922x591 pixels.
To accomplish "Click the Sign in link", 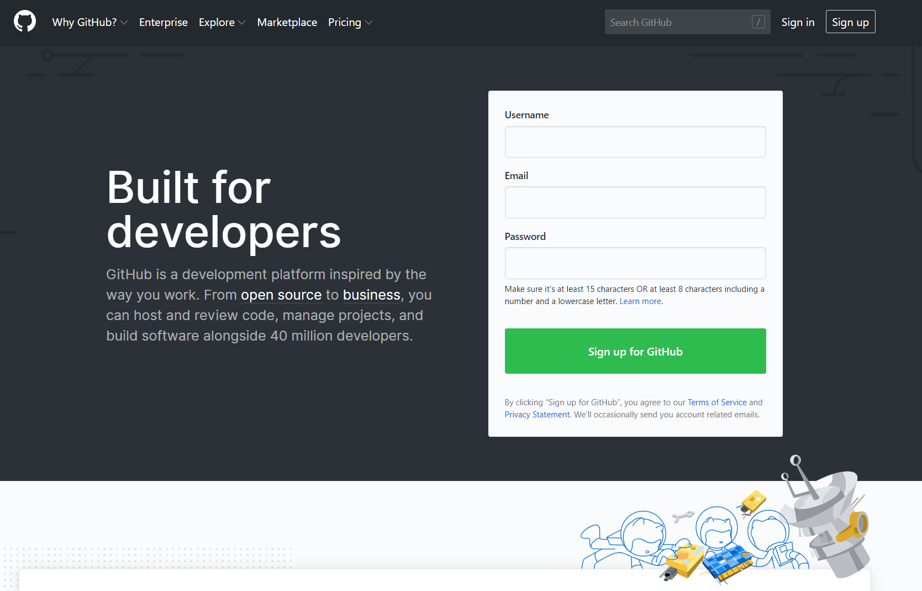I will click(798, 22).
